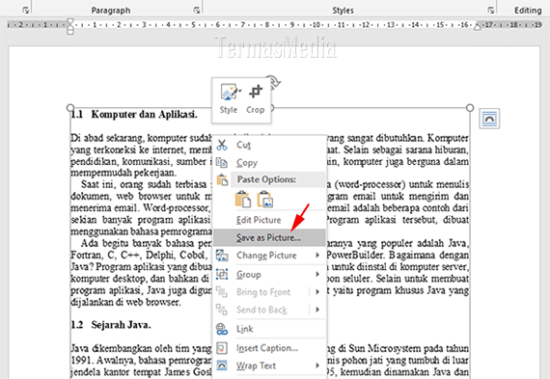Viewport: 550px width, 379px height.
Task: Open the Paragraph dialog launcher
Action: click(x=197, y=11)
